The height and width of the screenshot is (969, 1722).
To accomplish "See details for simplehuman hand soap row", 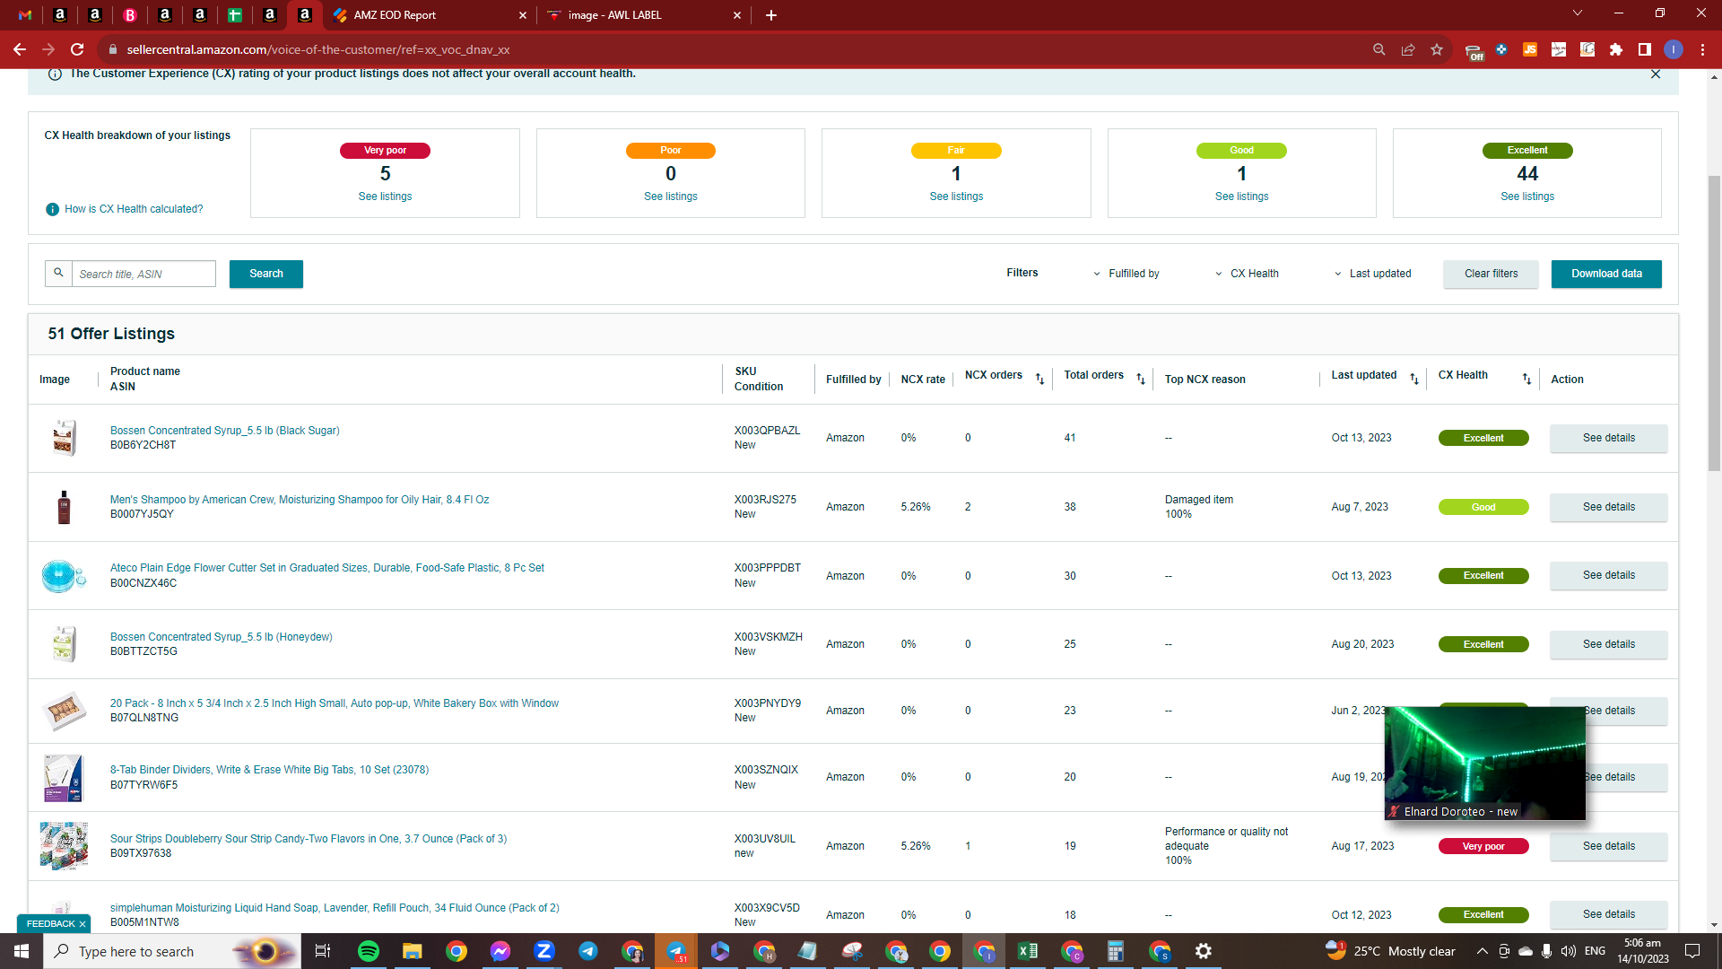I will (1608, 914).
